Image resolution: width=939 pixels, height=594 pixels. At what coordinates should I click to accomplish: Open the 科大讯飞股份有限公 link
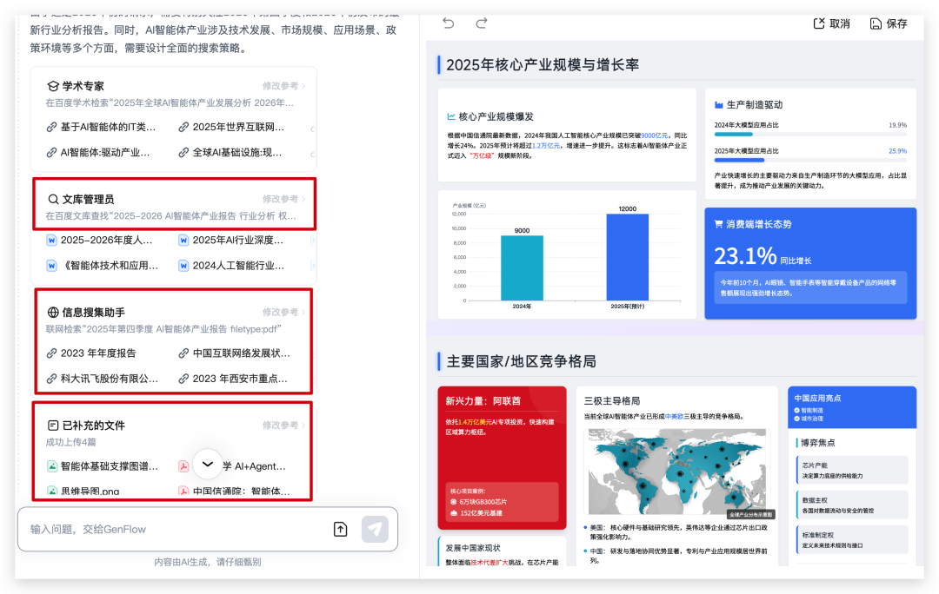coord(108,379)
